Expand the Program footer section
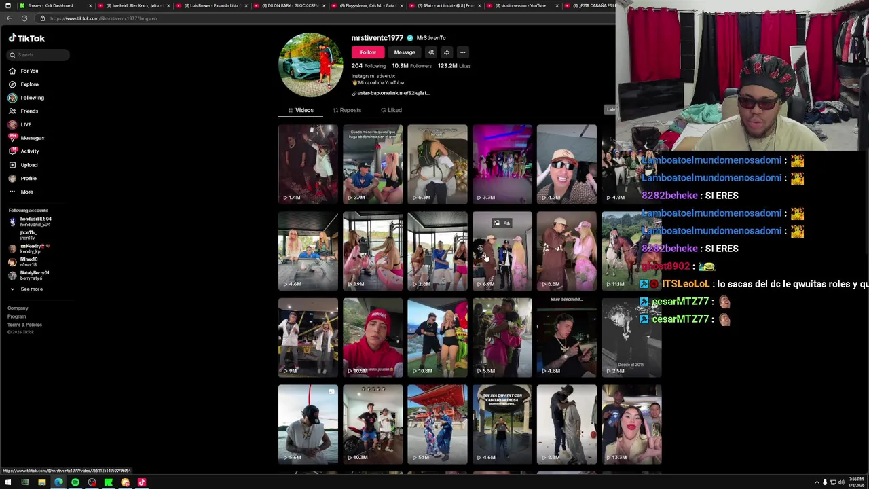869x489 pixels. (x=16, y=316)
